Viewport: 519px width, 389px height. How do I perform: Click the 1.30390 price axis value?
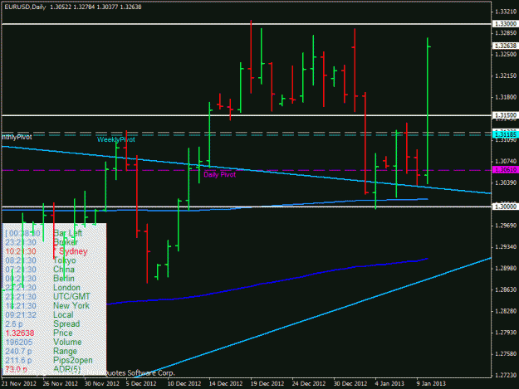point(506,182)
